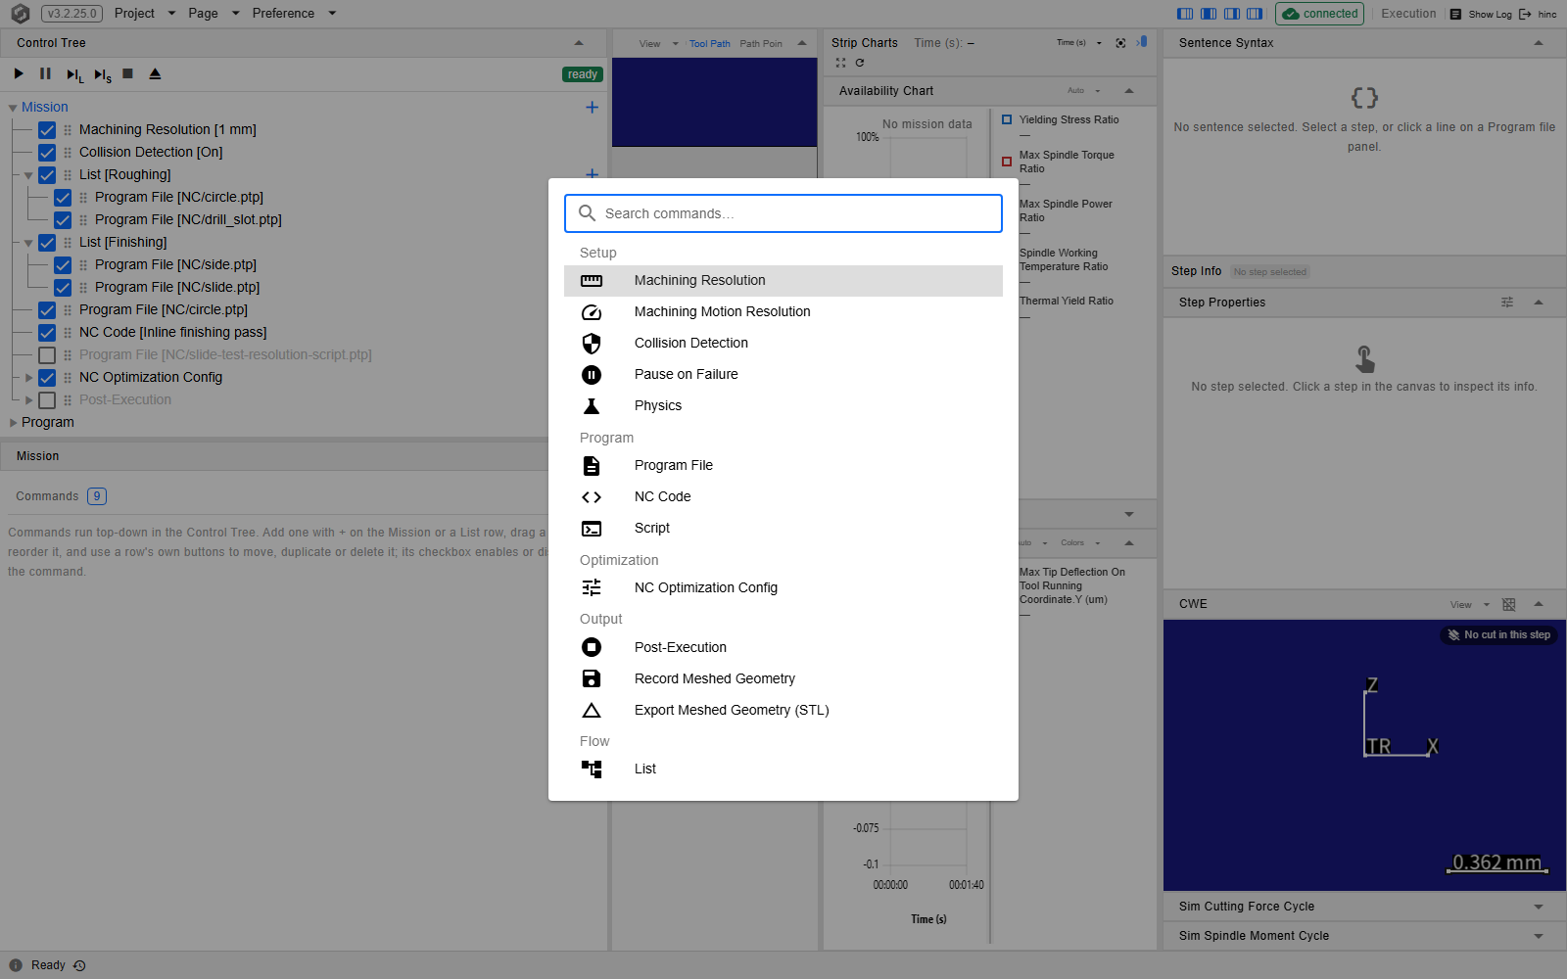Screen dimensions: 1567x979
Task: Choose the Script terminal icon
Action: click(x=592, y=529)
